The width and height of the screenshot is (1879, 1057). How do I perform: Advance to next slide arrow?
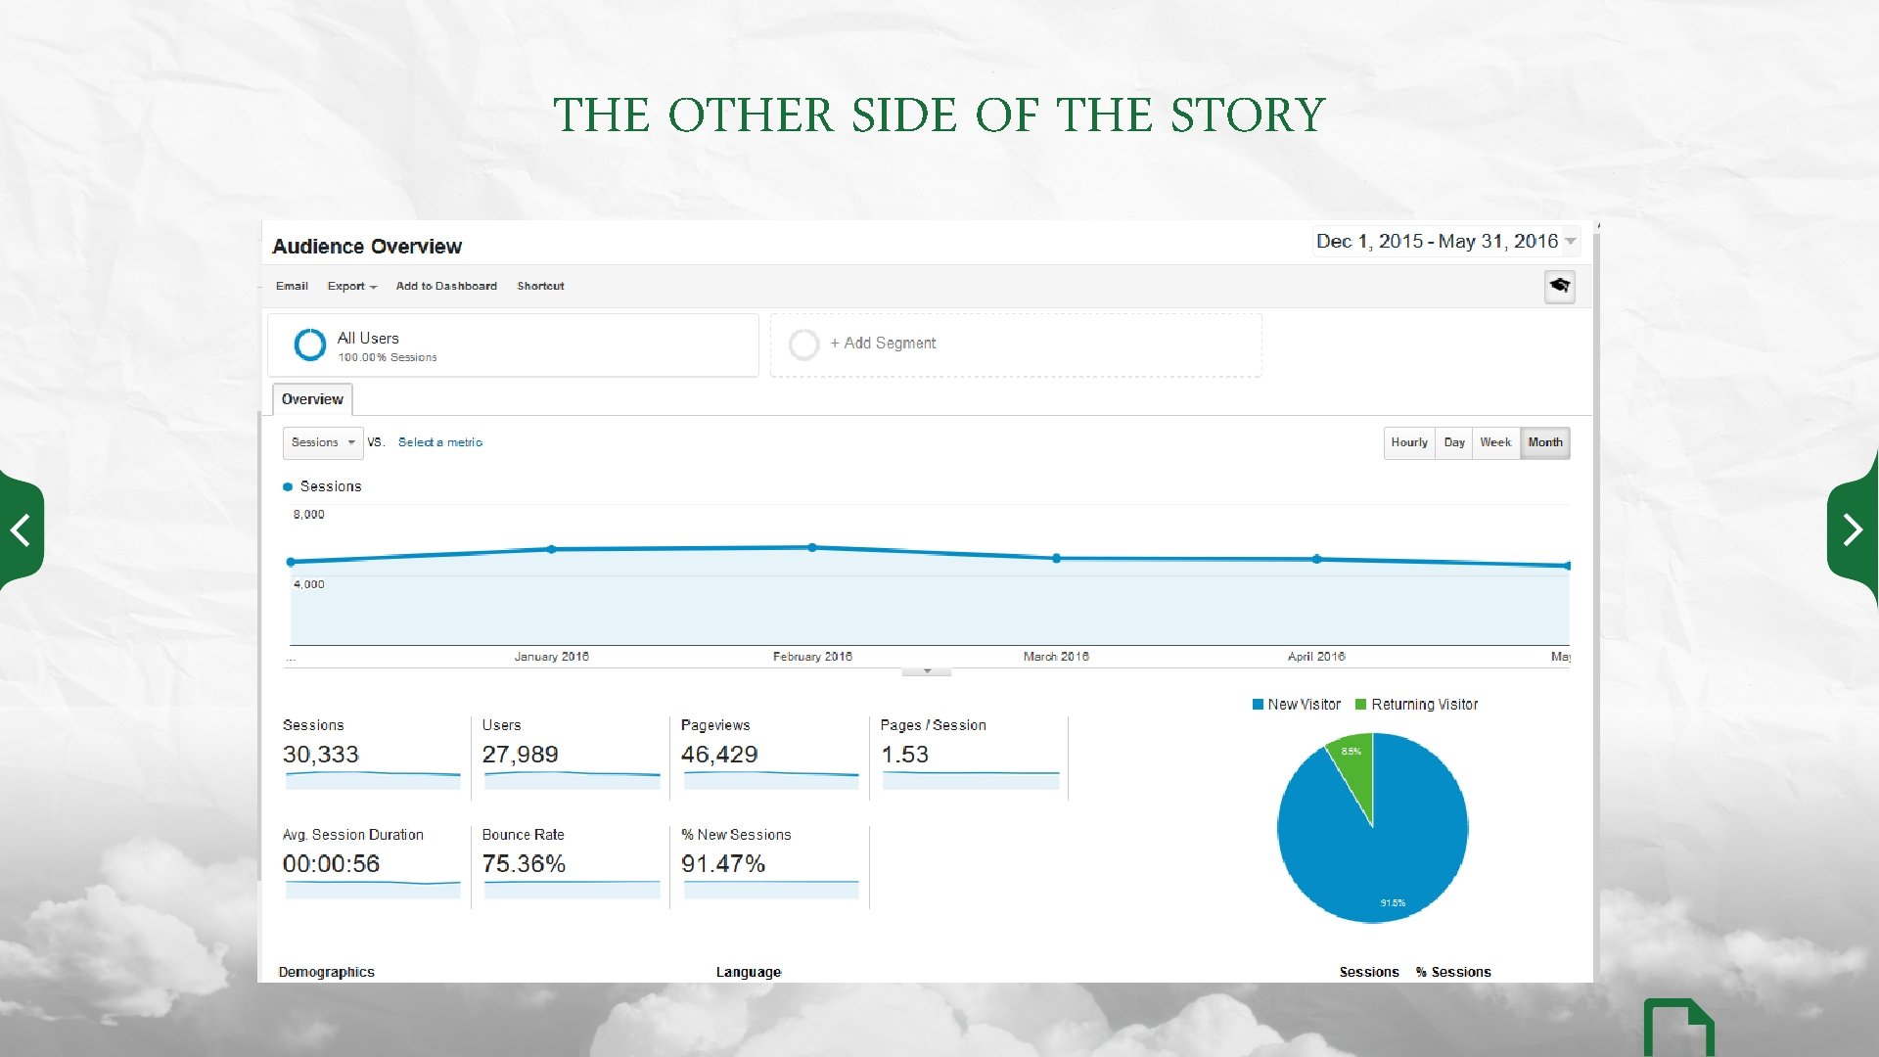click(1852, 530)
